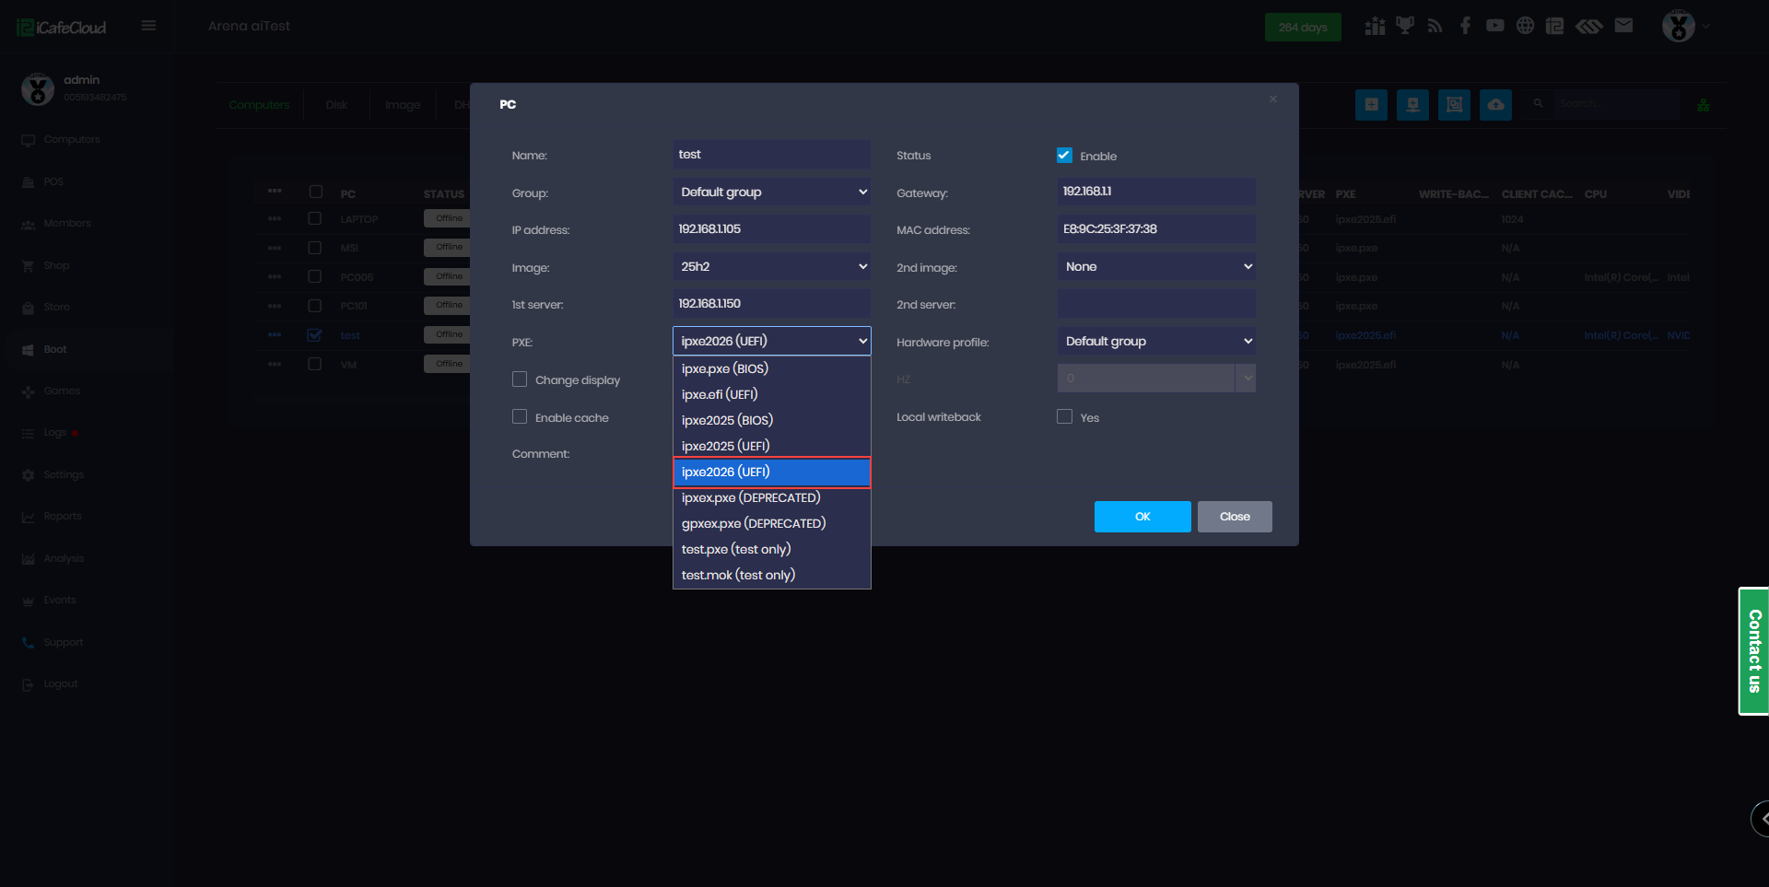The height and width of the screenshot is (887, 1769).
Task: Open the YouTube icon link
Action: tap(1494, 26)
